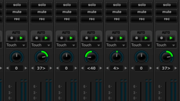Mute the rightmost channel strip

(x=166, y=12)
